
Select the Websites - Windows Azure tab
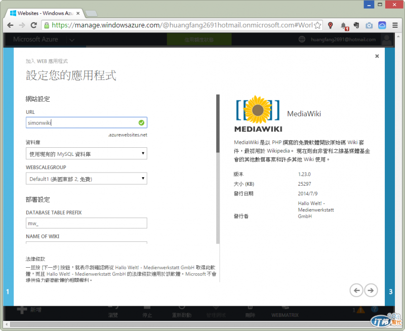[x=45, y=13]
